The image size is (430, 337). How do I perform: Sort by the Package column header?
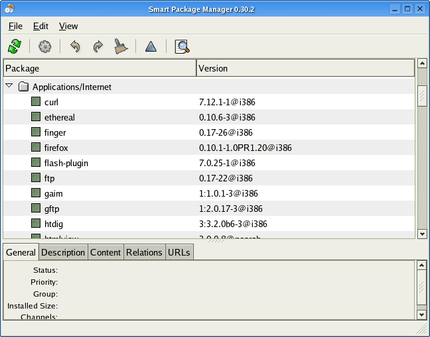pos(100,68)
